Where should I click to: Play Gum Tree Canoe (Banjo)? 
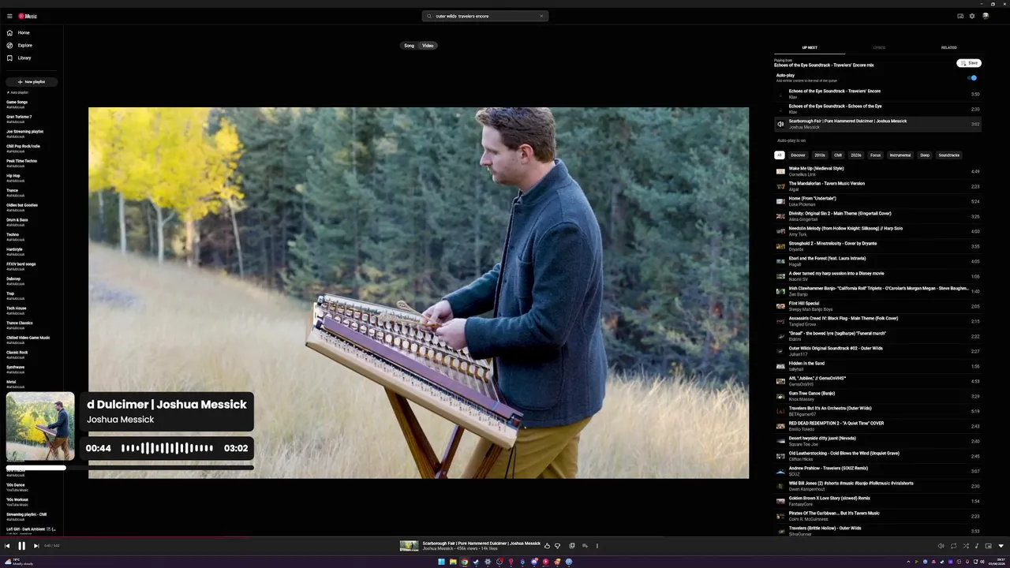pos(877,396)
